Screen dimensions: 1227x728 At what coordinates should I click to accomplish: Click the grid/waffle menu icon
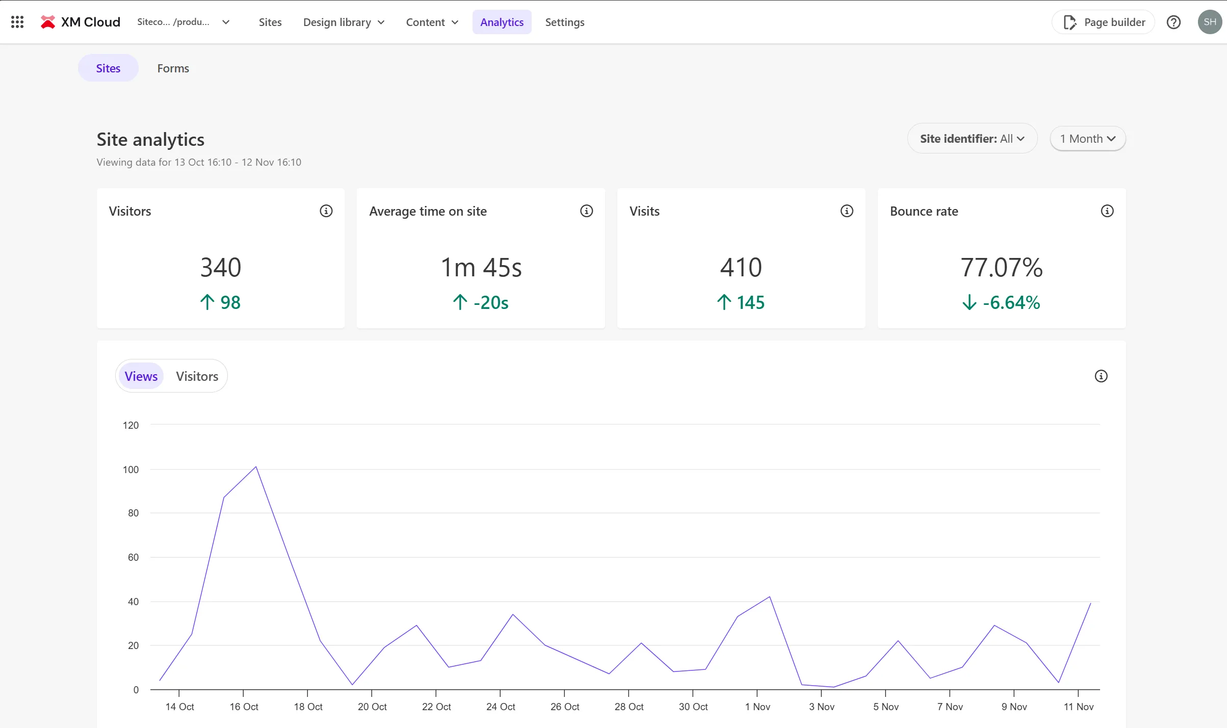pyautogui.click(x=16, y=21)
